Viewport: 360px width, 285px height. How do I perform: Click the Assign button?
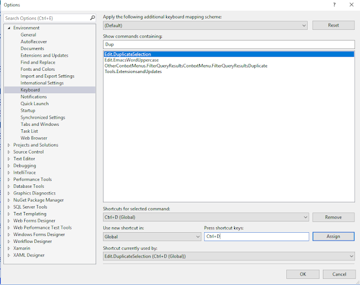tap(334, 236)
